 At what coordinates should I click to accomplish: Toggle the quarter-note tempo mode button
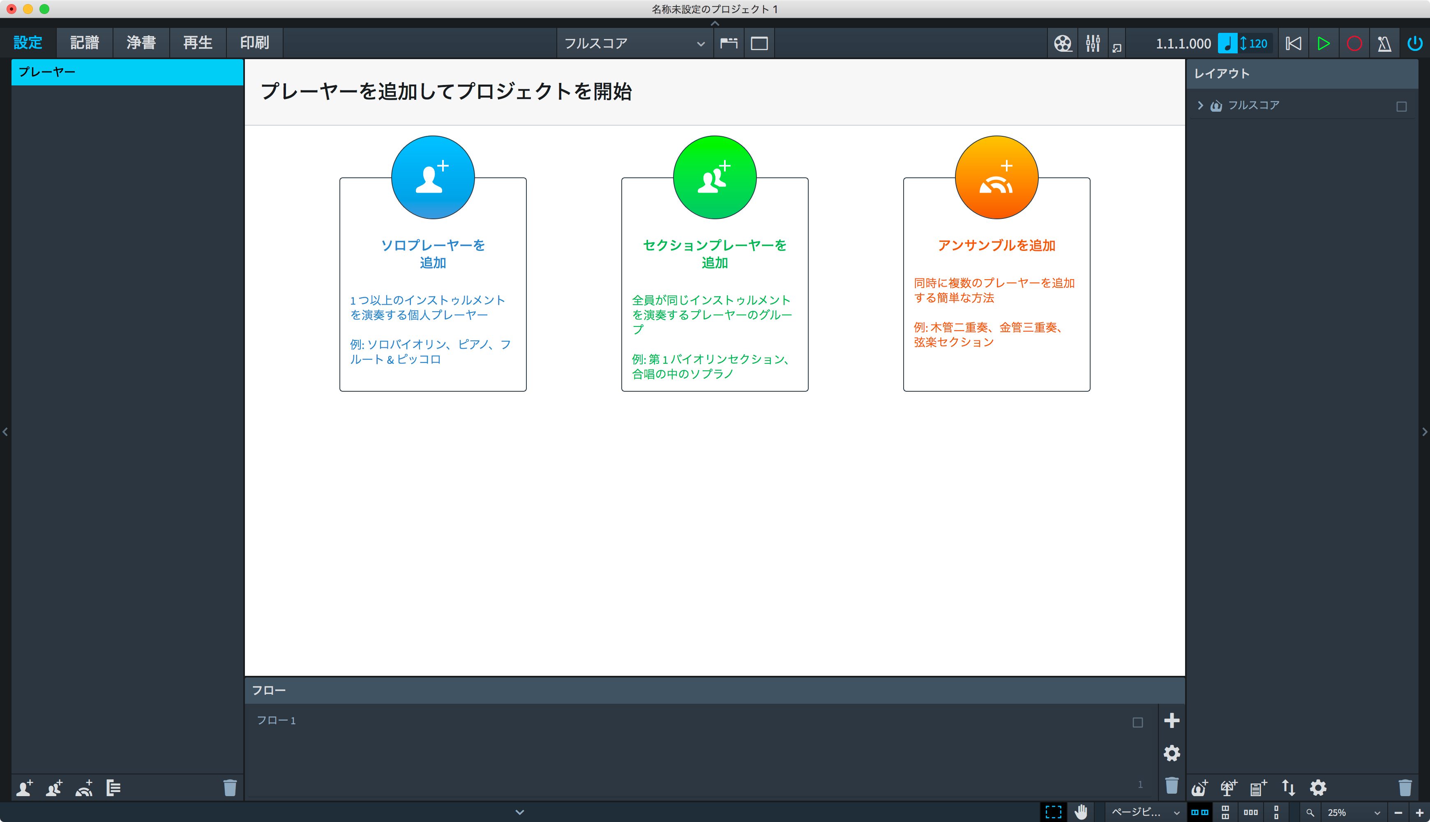click(1227, 44)
